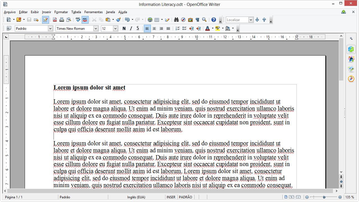Screen dimensions: 359x202
Task: Undo the last action icon
Action: pos(127,20)
